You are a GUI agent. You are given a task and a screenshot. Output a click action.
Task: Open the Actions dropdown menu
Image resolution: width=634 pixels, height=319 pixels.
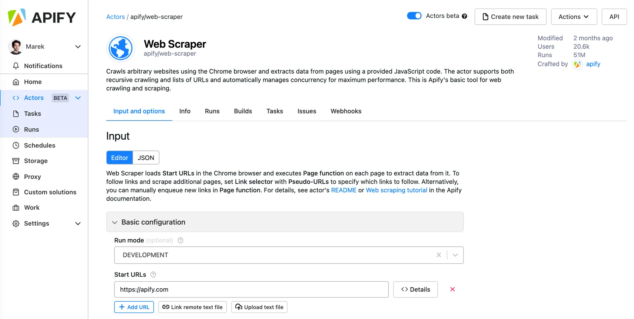pos(574,17)
